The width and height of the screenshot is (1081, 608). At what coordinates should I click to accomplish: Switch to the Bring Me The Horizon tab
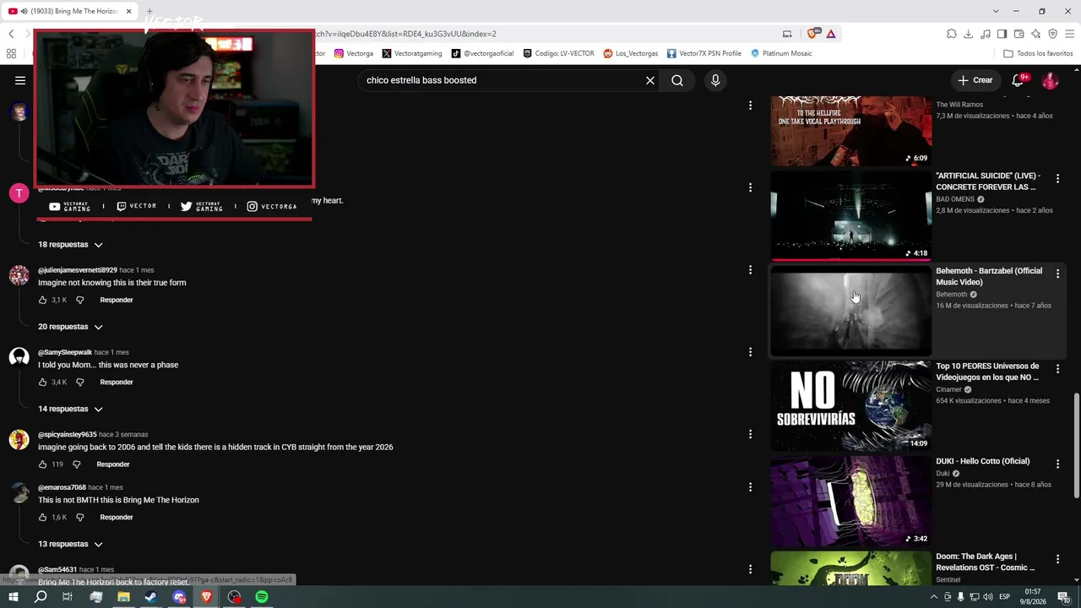71,11
